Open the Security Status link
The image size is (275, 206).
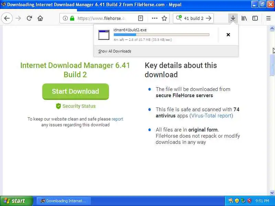coord(79,106)
